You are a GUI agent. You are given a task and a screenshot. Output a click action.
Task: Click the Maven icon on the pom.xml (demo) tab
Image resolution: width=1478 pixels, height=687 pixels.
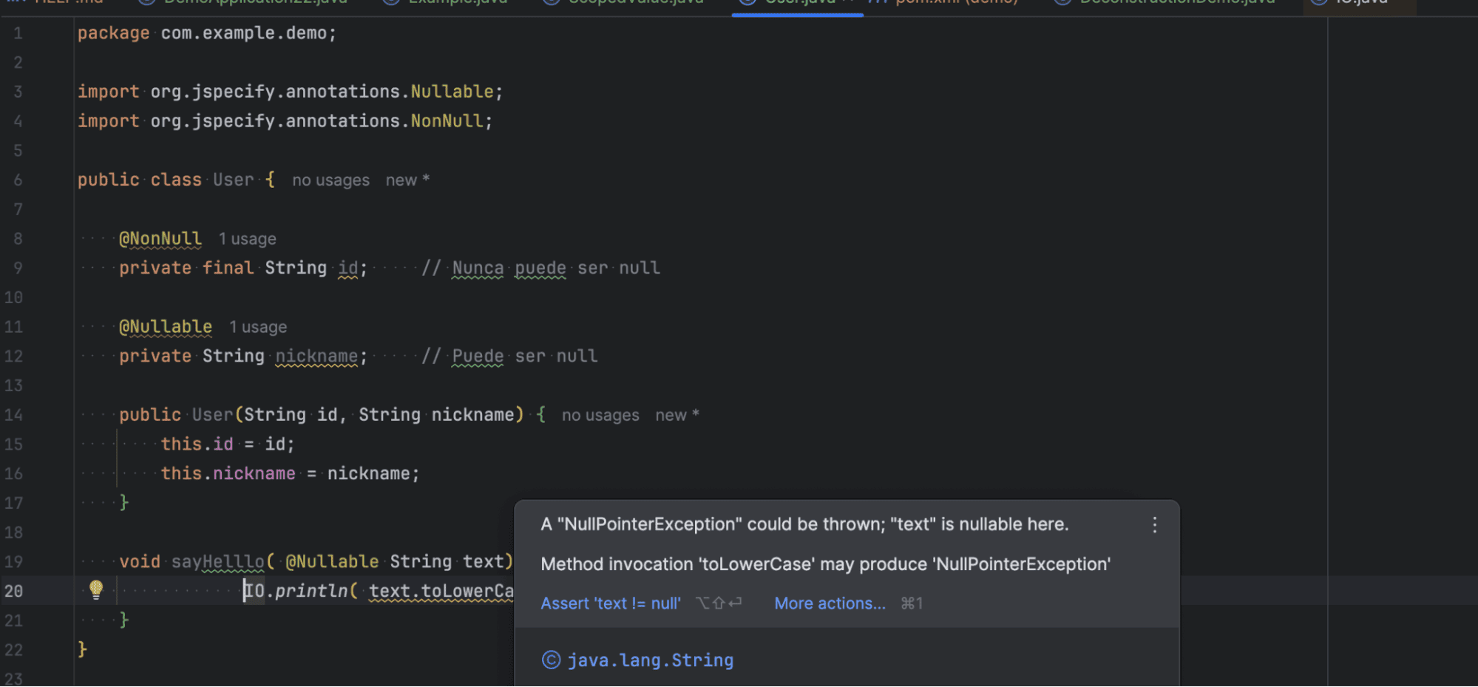[877, 2]
